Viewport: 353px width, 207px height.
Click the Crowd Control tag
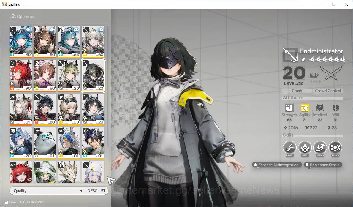[328, 91]
